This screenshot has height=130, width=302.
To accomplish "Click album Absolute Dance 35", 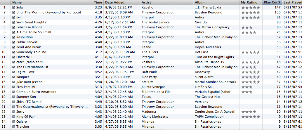I will pos(209,62).
